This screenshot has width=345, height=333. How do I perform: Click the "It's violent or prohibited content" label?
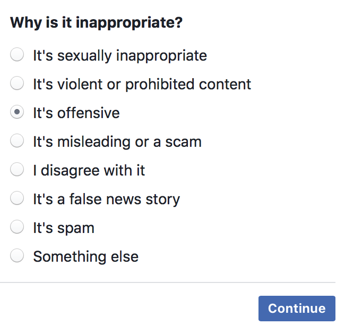142,84
